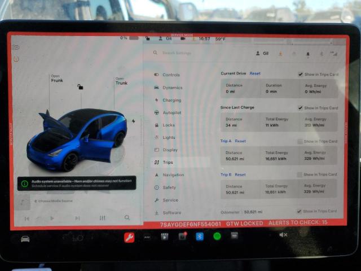This screenshot has height=271, width=361.
Task: Tap the LTE signal strength icon
Action: pos(333,54)
